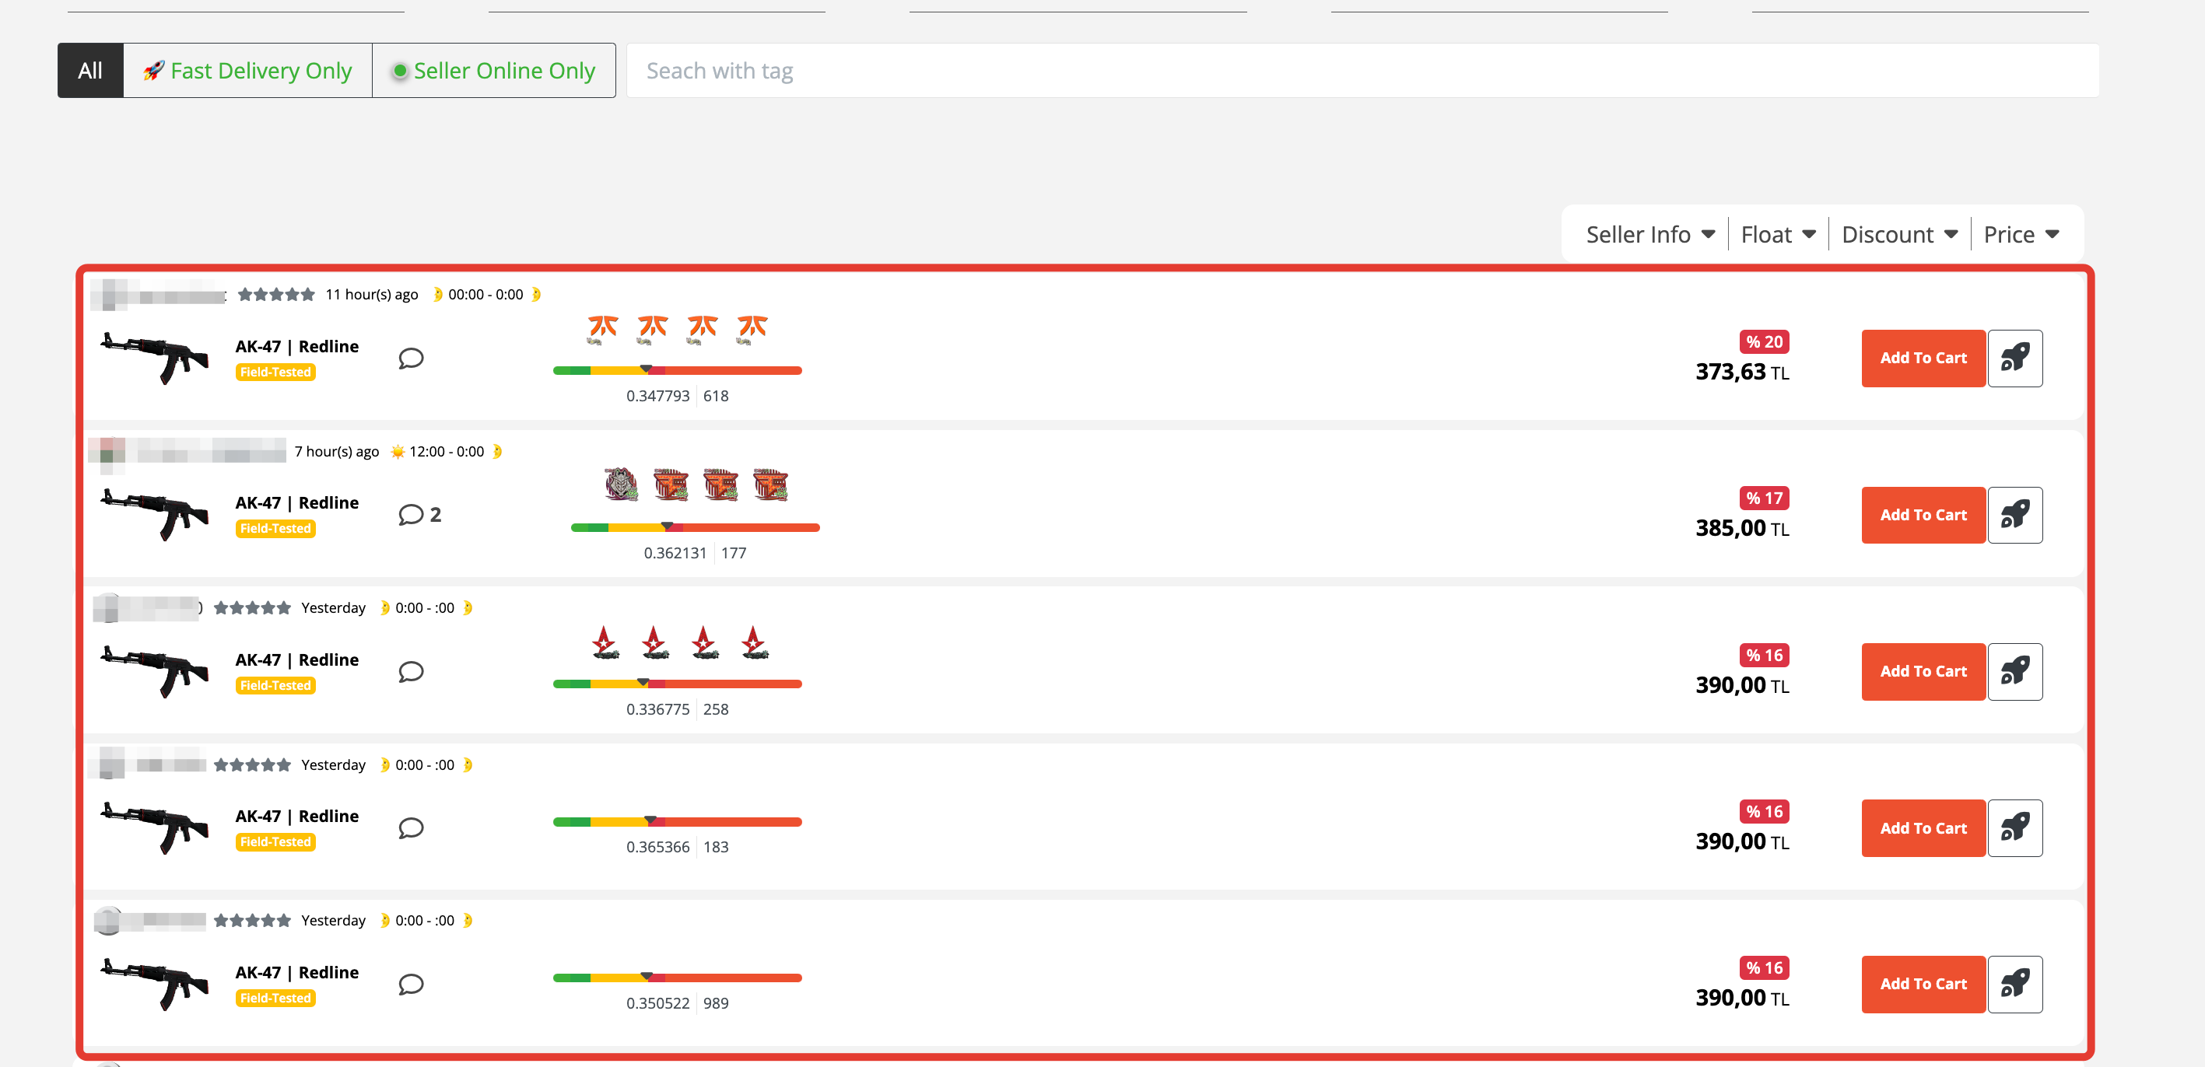Viewport: 2205px width, 1067px height.
Task: Open the Float sort dropdown
Action: click(x=1778, y=233)
